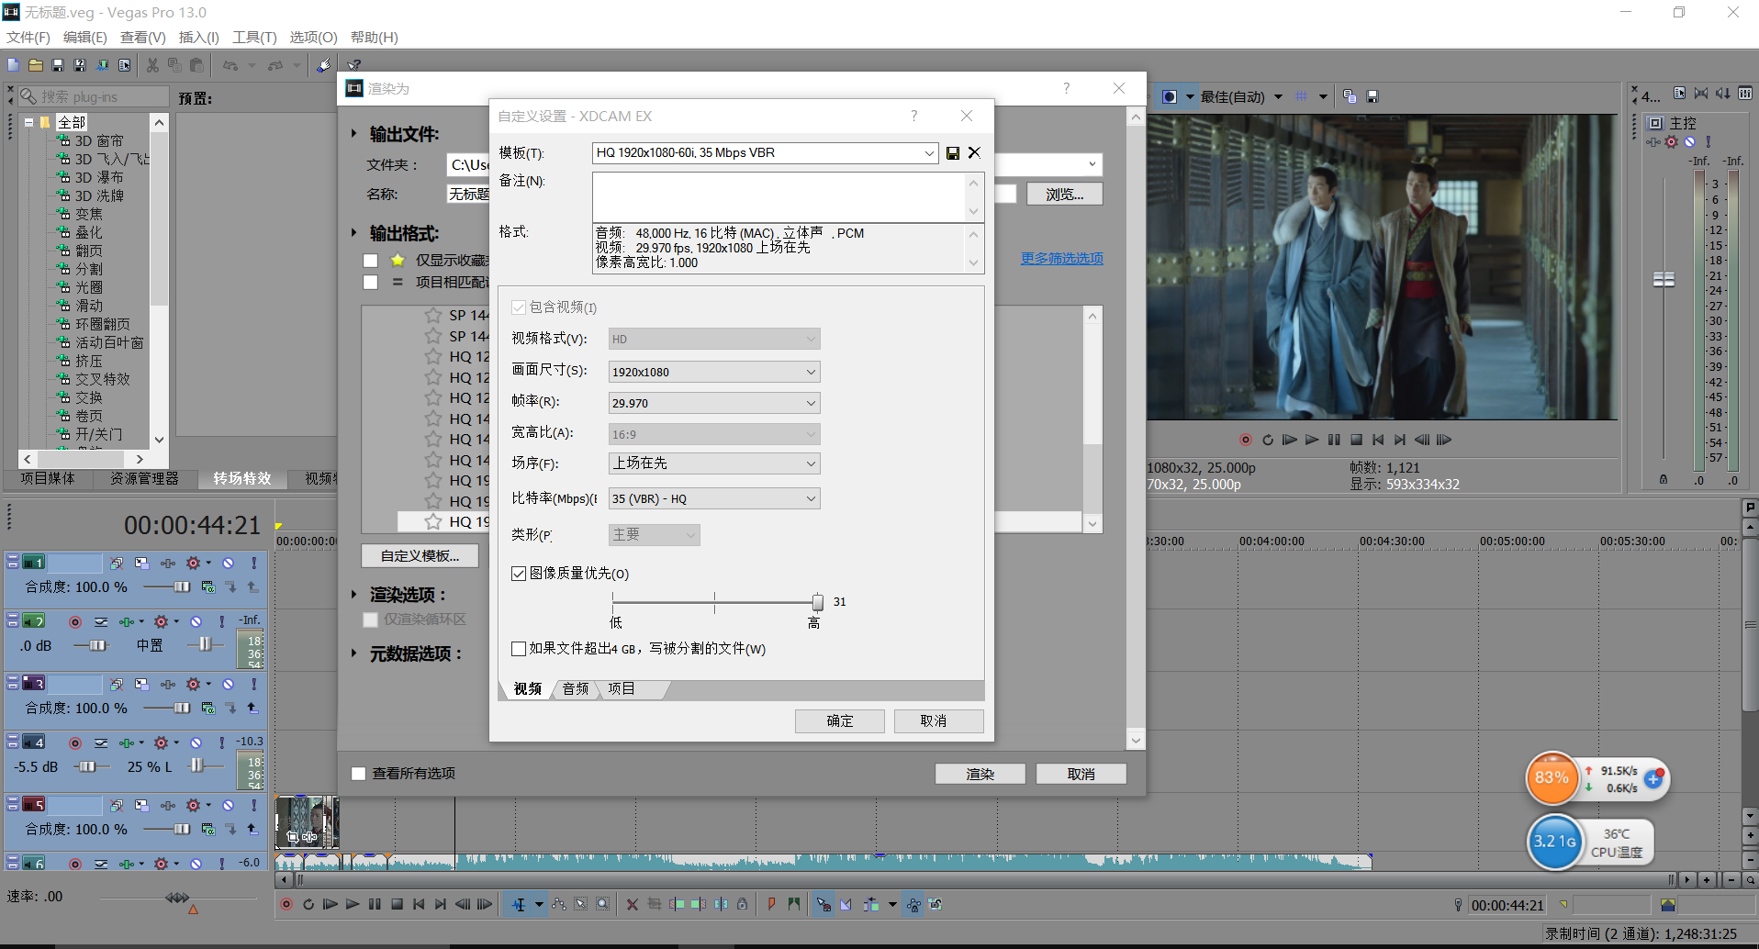Check the View all options checkbox
The image size is (1759, 949).
tap(359, 774)
